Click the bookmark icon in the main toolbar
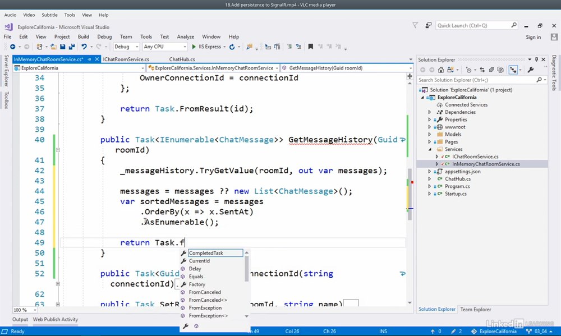Image resolution: width=561 pixels, height=336 pixels. click(x=310, y=47)
